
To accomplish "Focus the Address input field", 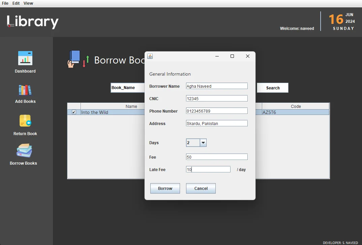I will coord(217,123).
